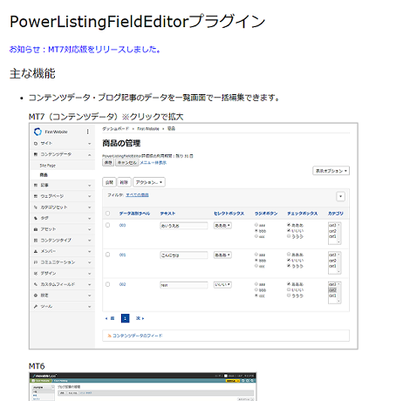The image size is (410, 401).
Task: Toggle the ううう checkbox in row 003
Action: [289, 236]
